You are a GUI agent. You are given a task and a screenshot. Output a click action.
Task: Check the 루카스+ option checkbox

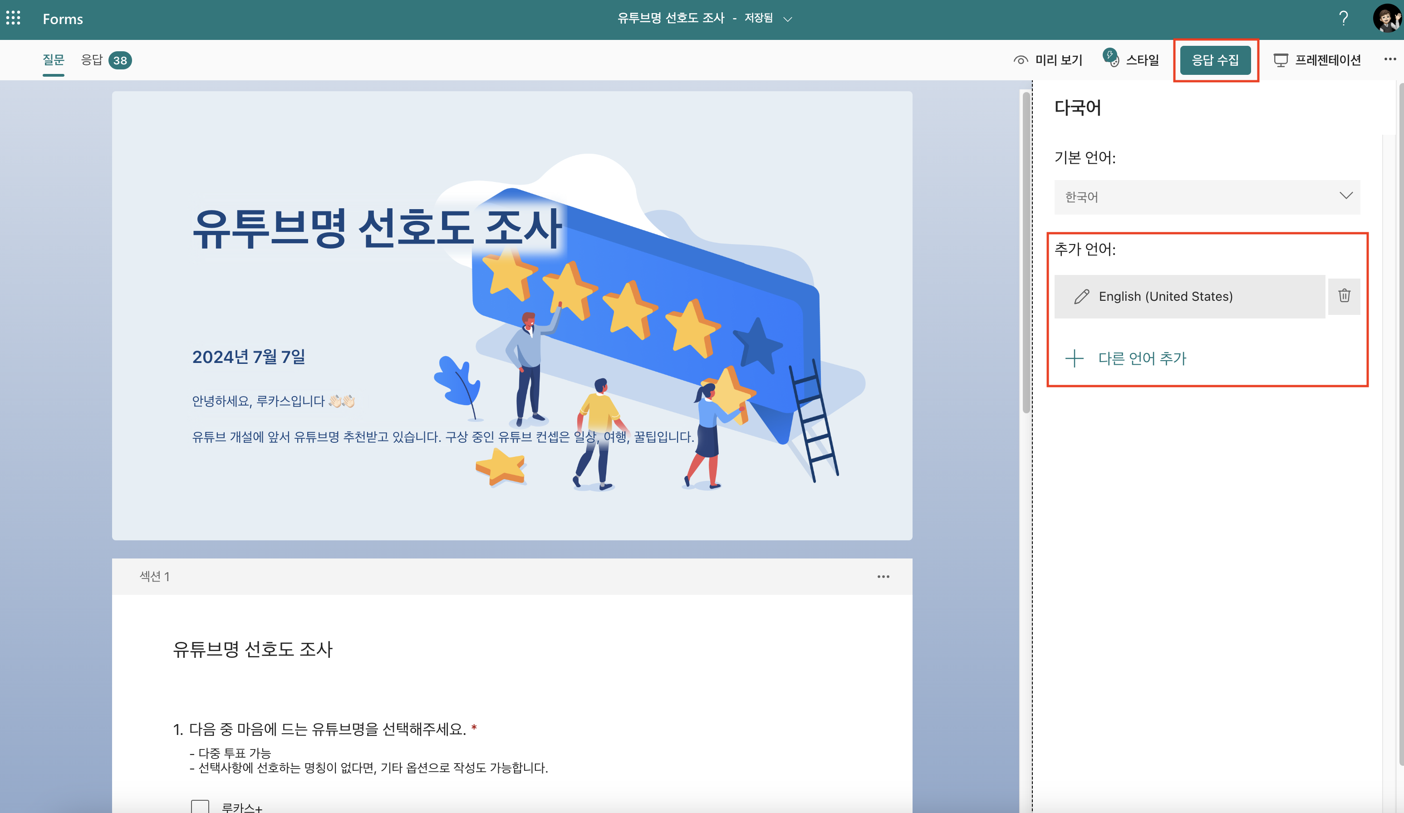pos(200,806)
